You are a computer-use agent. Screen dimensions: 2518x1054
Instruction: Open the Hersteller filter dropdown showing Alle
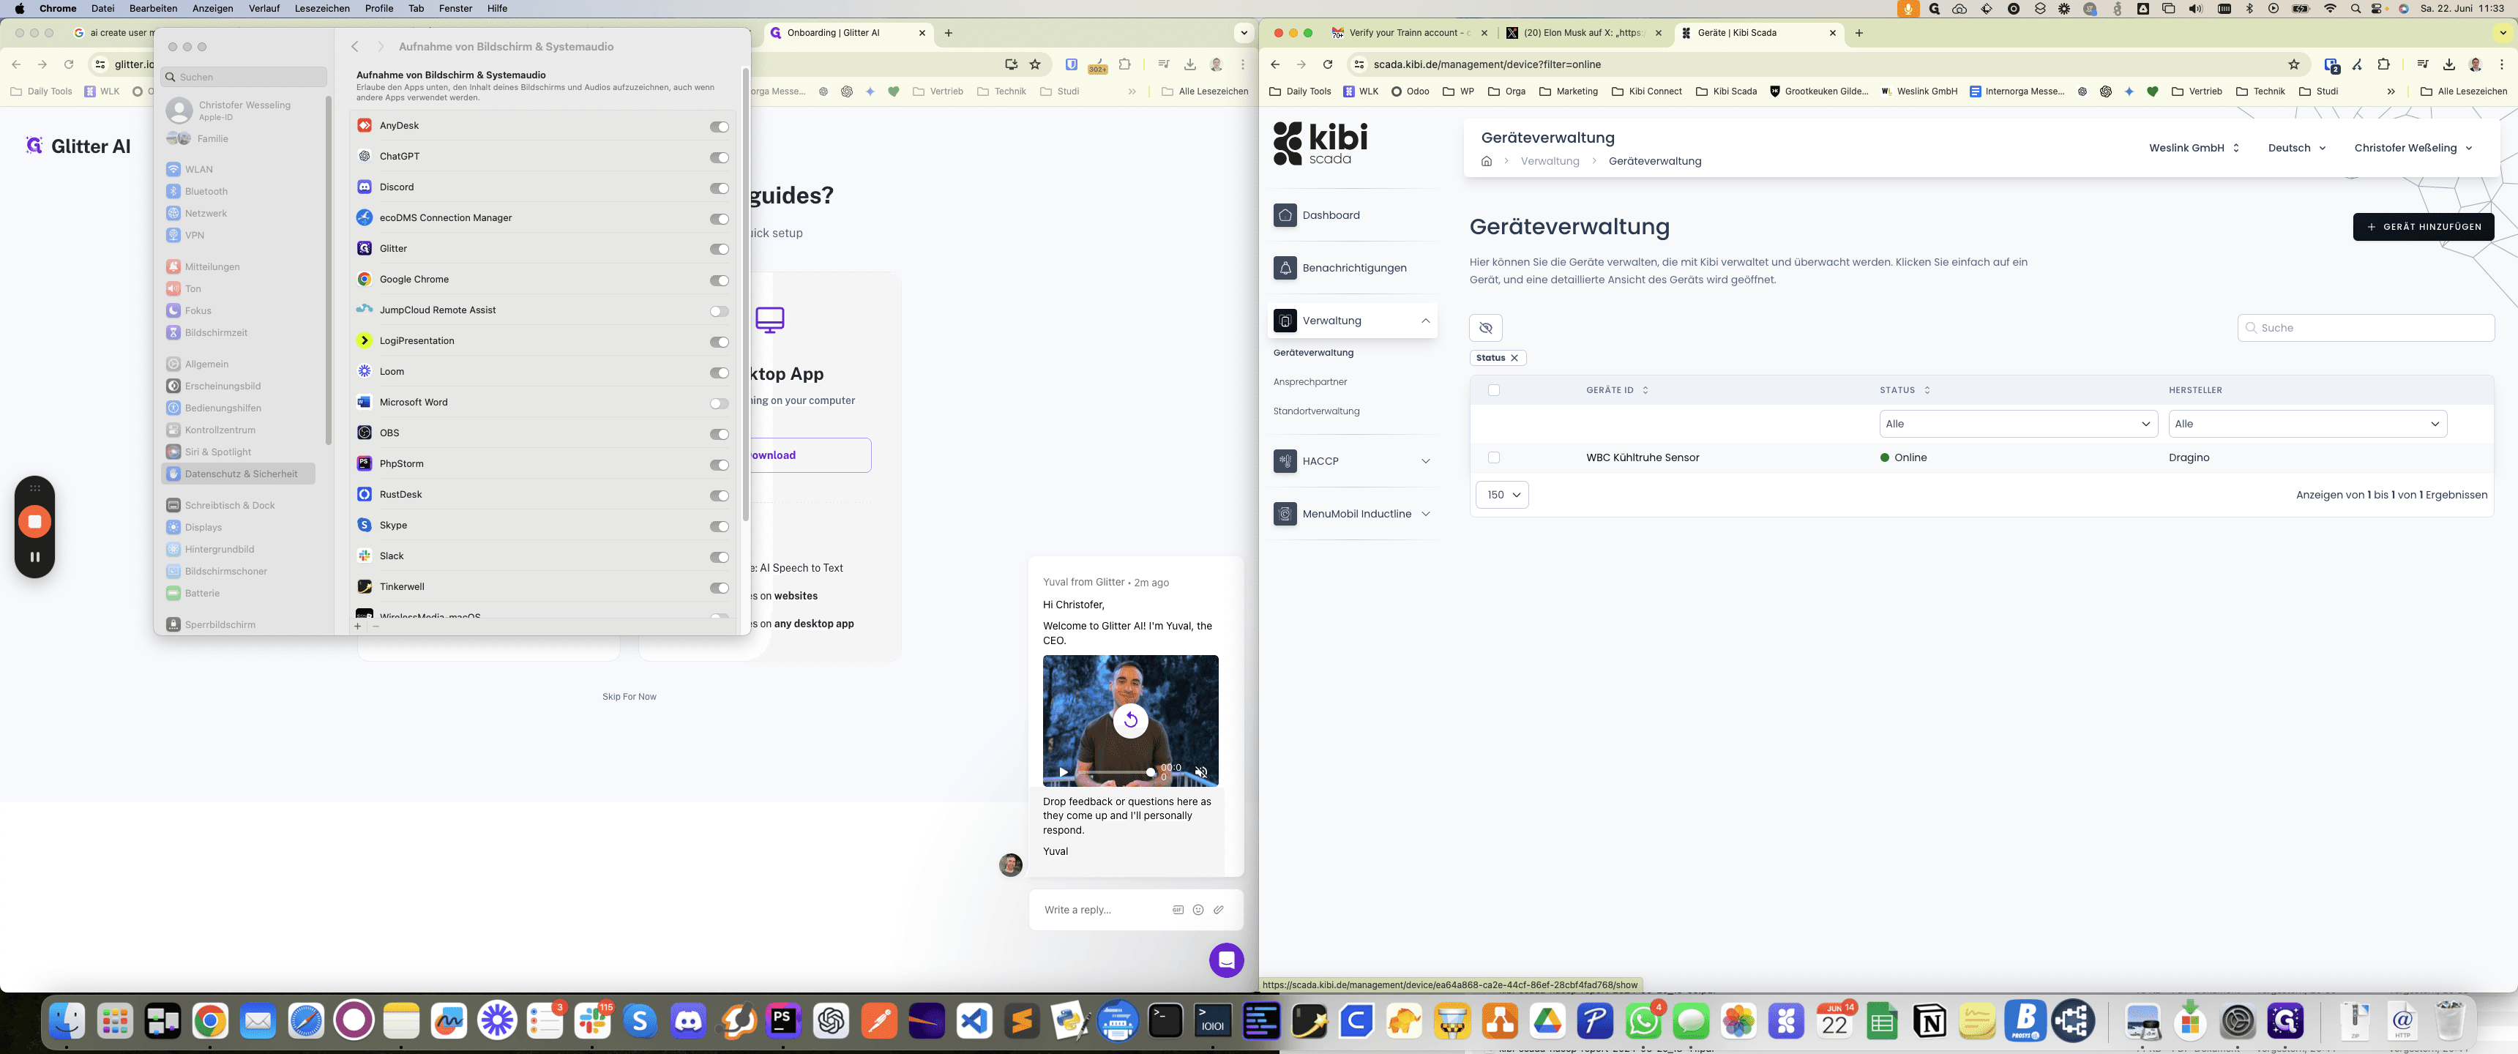click(2308, 425)
